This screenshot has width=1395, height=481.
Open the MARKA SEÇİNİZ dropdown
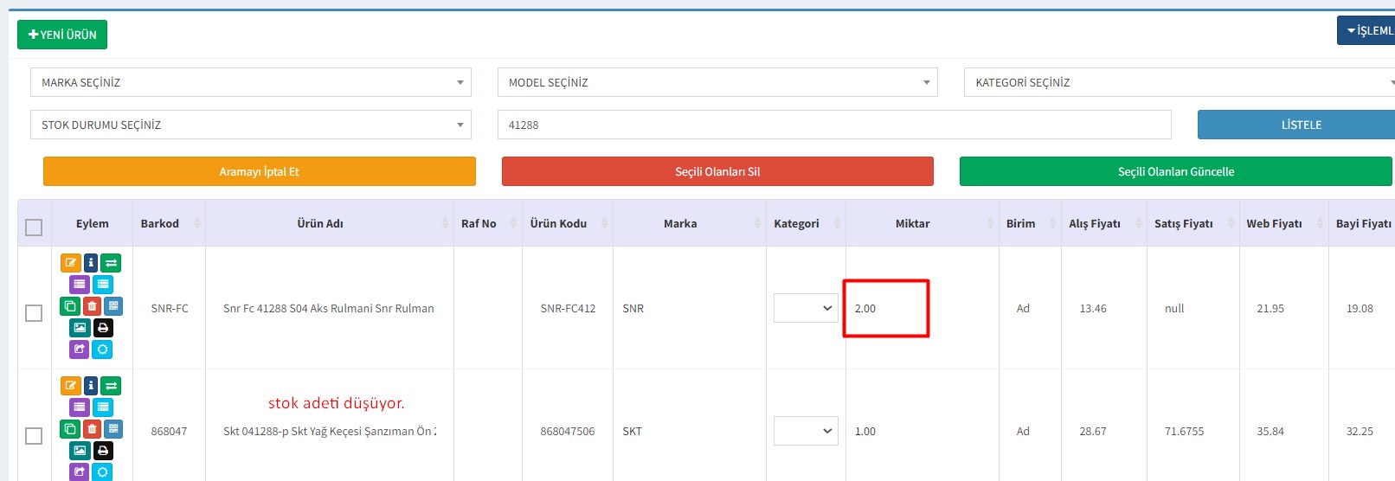251,83
